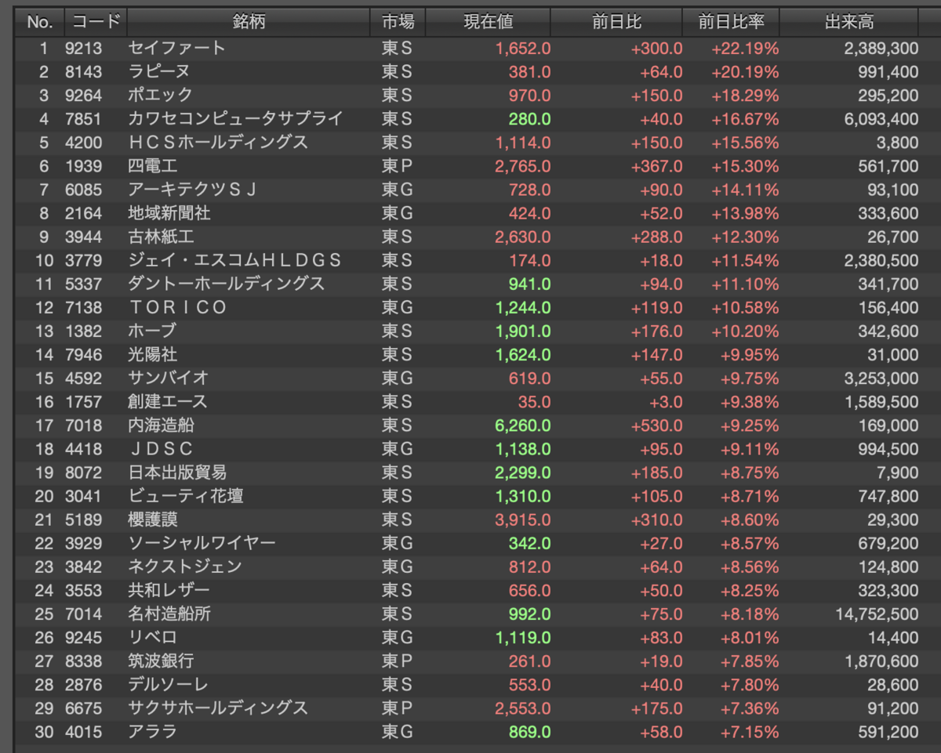Click change rate +20.19% for ラピーヌ
This screenshot has height=753, width=941.
click(x=746, y=72)
